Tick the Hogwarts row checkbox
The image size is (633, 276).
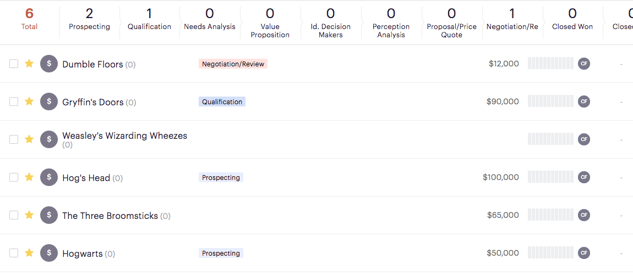tap(14, 253)
